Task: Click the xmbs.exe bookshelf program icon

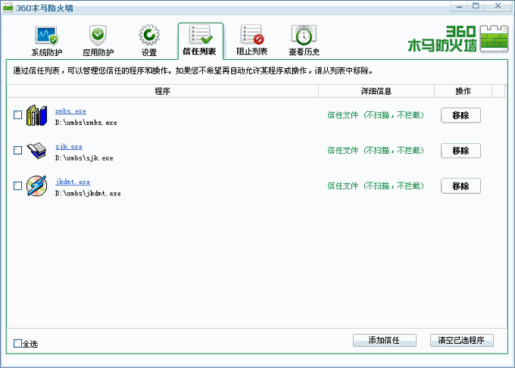Action: (x=36, y=115)
